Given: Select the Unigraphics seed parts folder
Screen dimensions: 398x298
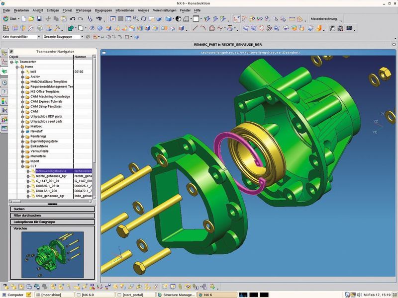Looking at the screenshot, I should click(x=46, y=121).
